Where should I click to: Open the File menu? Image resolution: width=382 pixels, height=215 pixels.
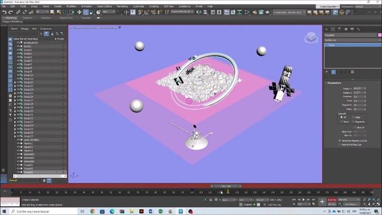point(4,7)
